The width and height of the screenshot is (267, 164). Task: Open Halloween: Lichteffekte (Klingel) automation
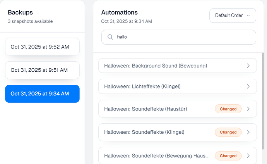tap(142, 86)
